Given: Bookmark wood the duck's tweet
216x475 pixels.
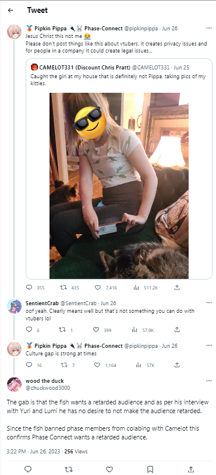Looking at the screenshot, I should click(x=150, y=469).
